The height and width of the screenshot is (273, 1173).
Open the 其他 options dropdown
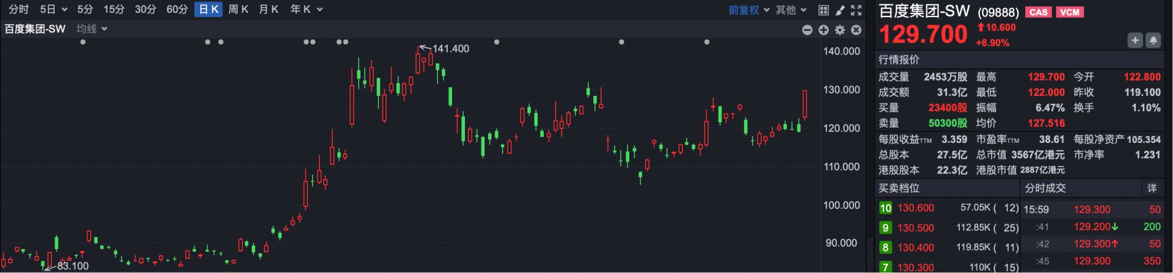pos(791,10)
